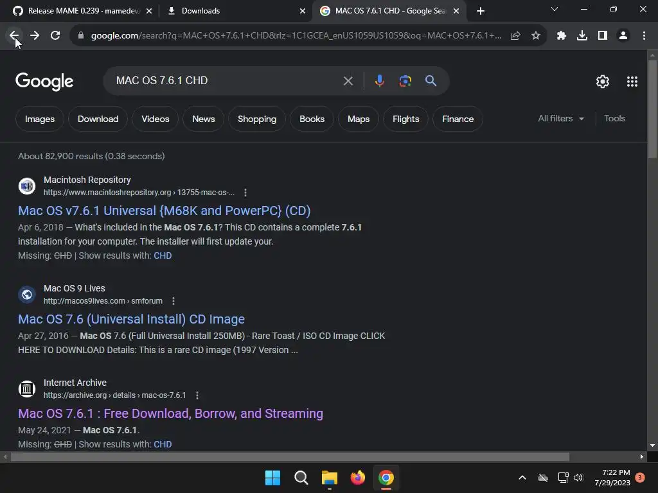Open the Chrome three-dot menu

click(x=644, y=36)
